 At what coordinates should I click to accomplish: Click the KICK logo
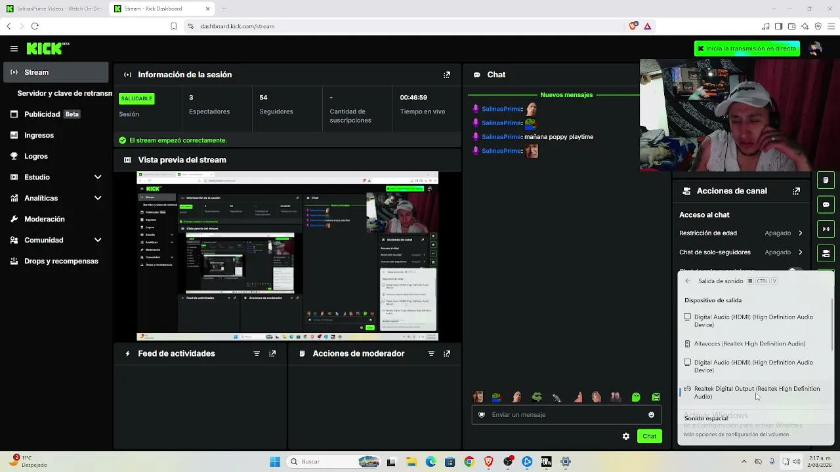pyautogui.click(x=47, y=49)
